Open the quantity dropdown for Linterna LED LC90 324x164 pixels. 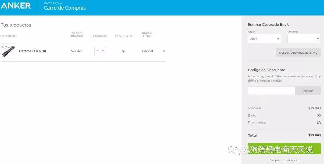click(100, 51)
